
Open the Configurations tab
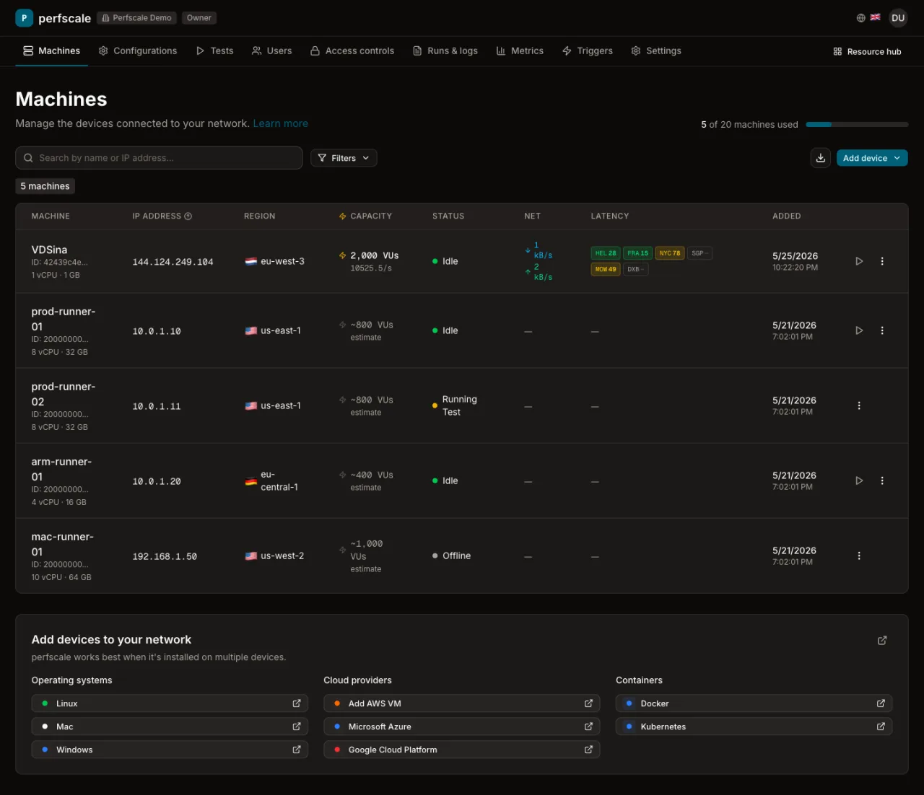click(138, 51)
